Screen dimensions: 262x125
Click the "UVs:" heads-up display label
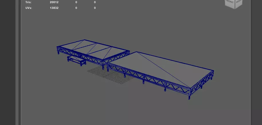29,8
